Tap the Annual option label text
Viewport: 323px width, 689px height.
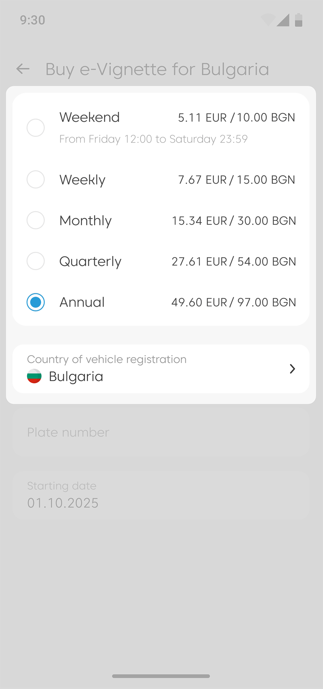coord(82,302)
